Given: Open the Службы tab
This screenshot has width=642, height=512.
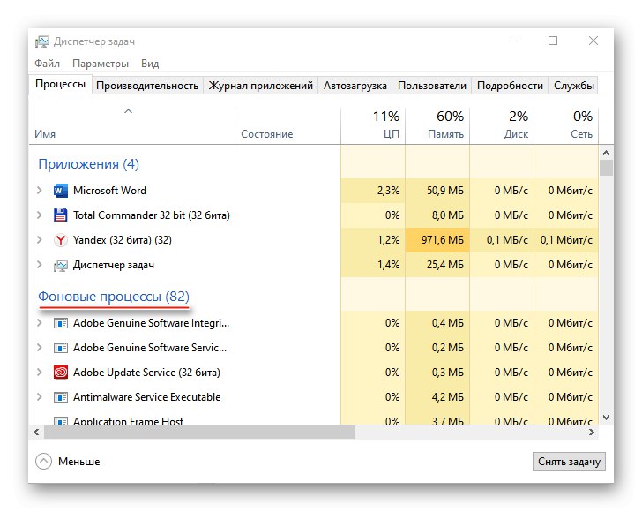Looking at the screenshot, I should coord(573,86).
